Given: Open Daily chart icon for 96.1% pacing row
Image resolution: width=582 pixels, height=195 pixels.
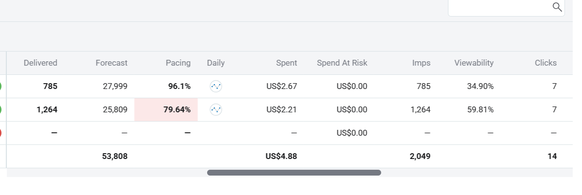Looking at the screenshot, I should (216, 87).
